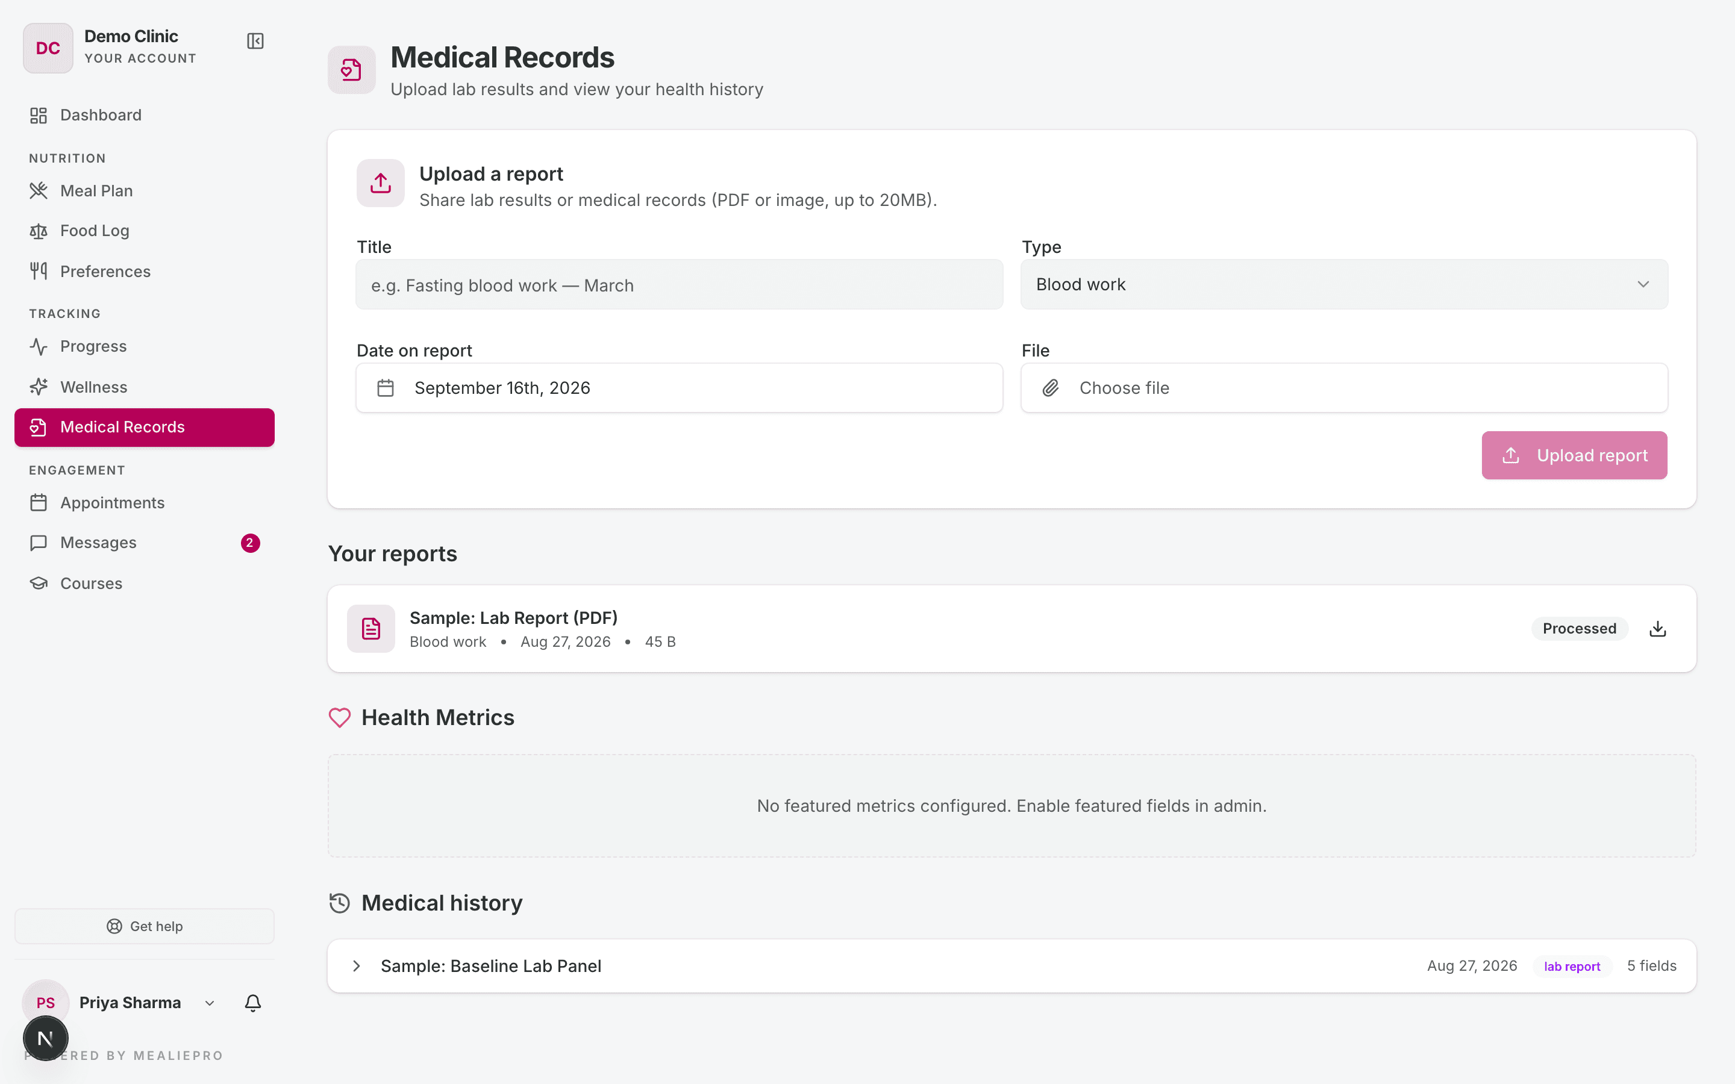Click the DC clinic logo avatar
The width and height of the screenshot is (1735, 1084).
[x=48, y=48]
